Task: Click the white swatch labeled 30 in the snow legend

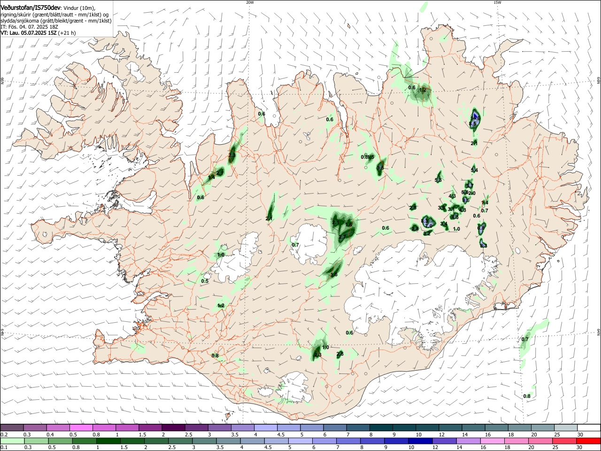Action: coord(588,428)
